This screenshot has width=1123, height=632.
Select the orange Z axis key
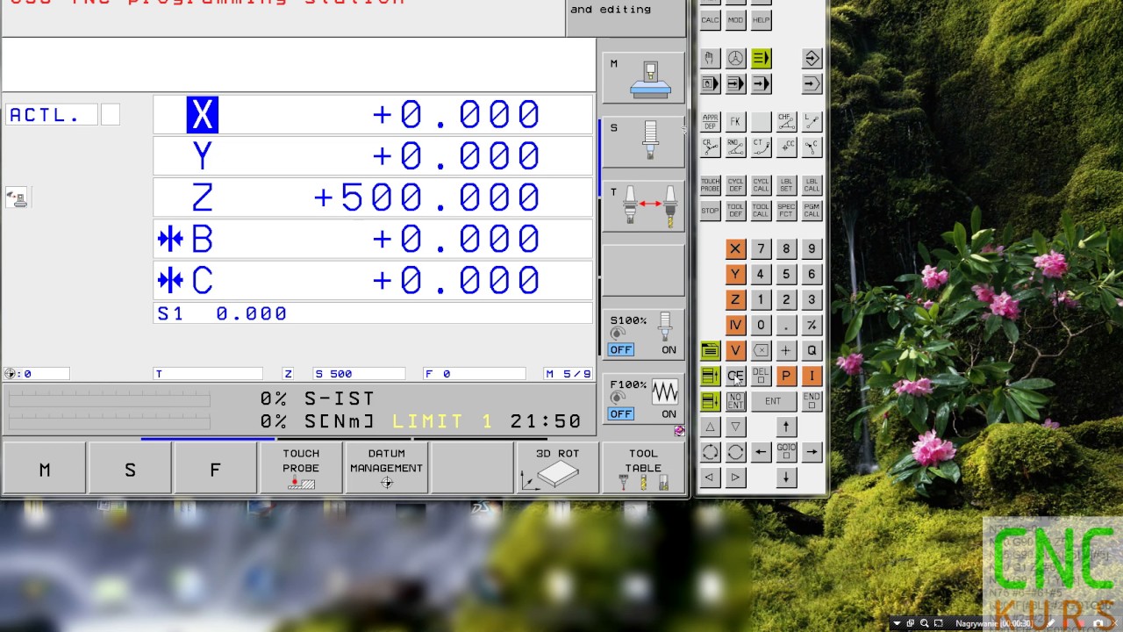[735, 299]
